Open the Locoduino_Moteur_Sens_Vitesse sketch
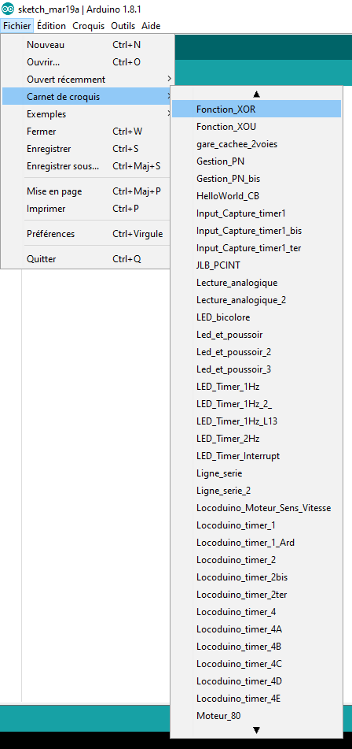 256,508
